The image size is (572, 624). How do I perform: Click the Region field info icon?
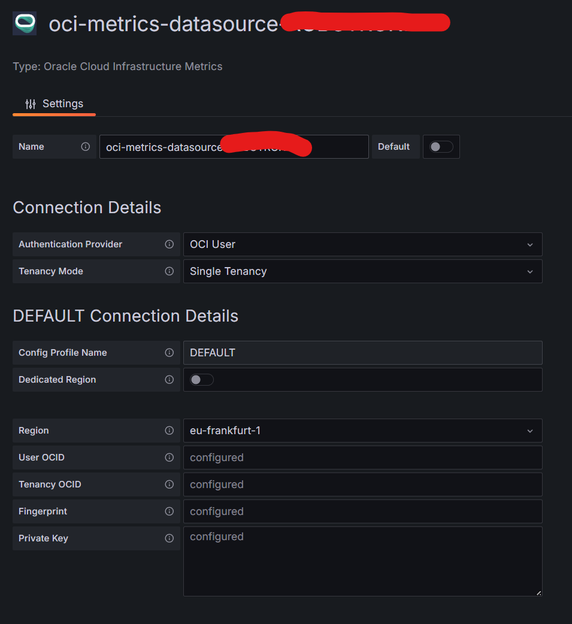click(169, 431)
